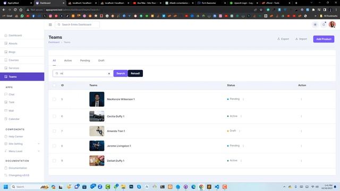
Task: Check the MacKenzie Wilkerson 1 row checkbox
Action: pos(54,99)
